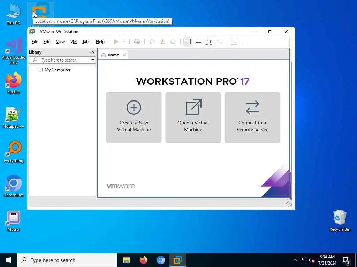This screenshot has height=267, width=357.
Task: Open the Edit menu
Action: click(47, 42)
